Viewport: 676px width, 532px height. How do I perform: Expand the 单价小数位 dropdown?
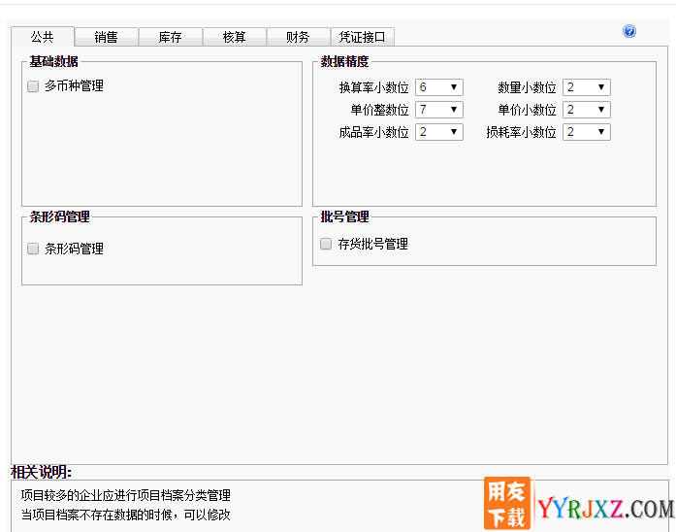pyautogui.click(x=587, y=110)
